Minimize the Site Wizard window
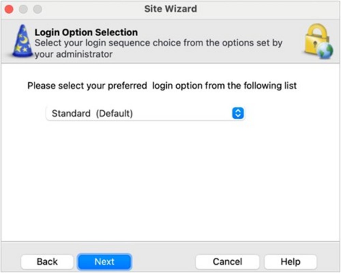The height and width of the screenshot is (273, 341). 23,9
